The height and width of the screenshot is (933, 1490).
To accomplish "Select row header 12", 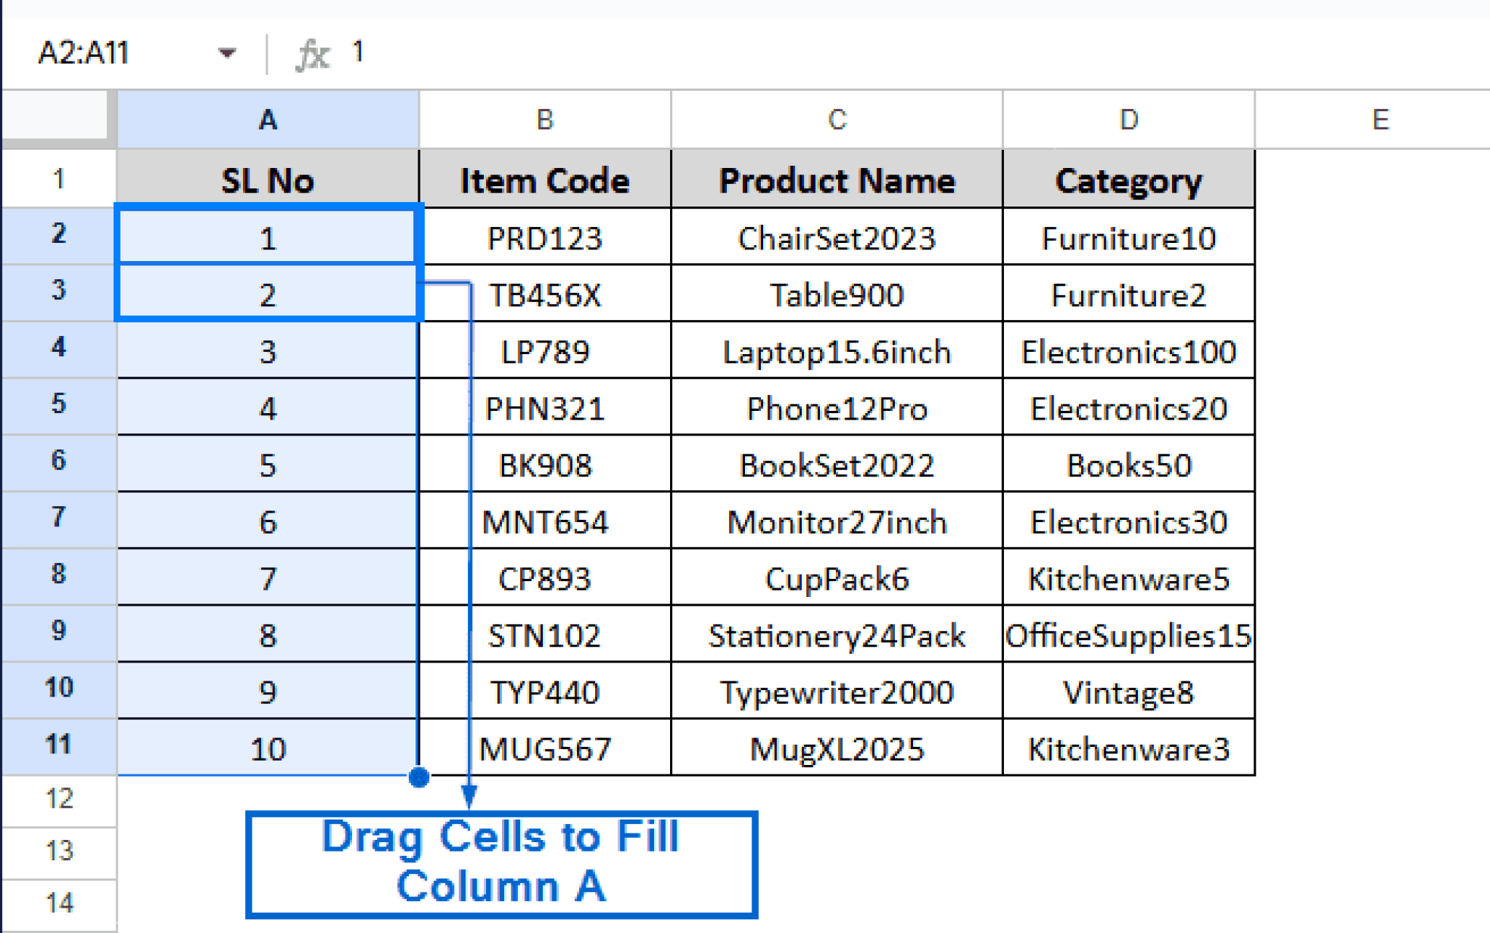I will (x=58, y=798).
